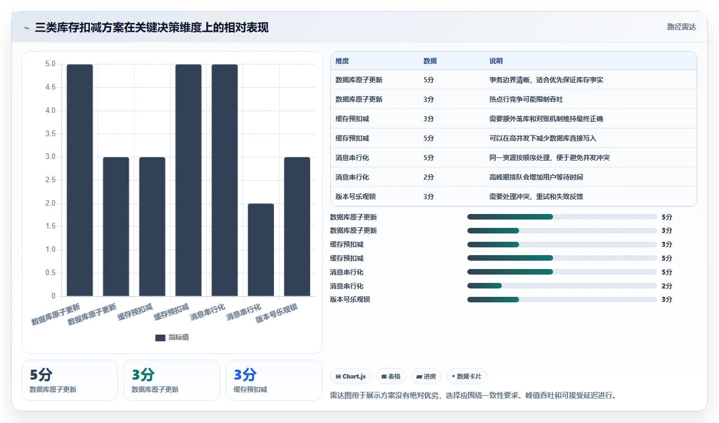Click the 缓存预扣减 progress bar showing 3分

562,245
